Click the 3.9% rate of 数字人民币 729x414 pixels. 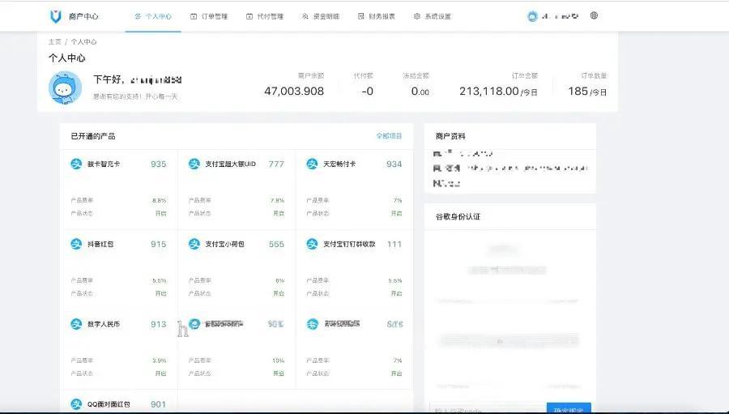click(160, 361)
